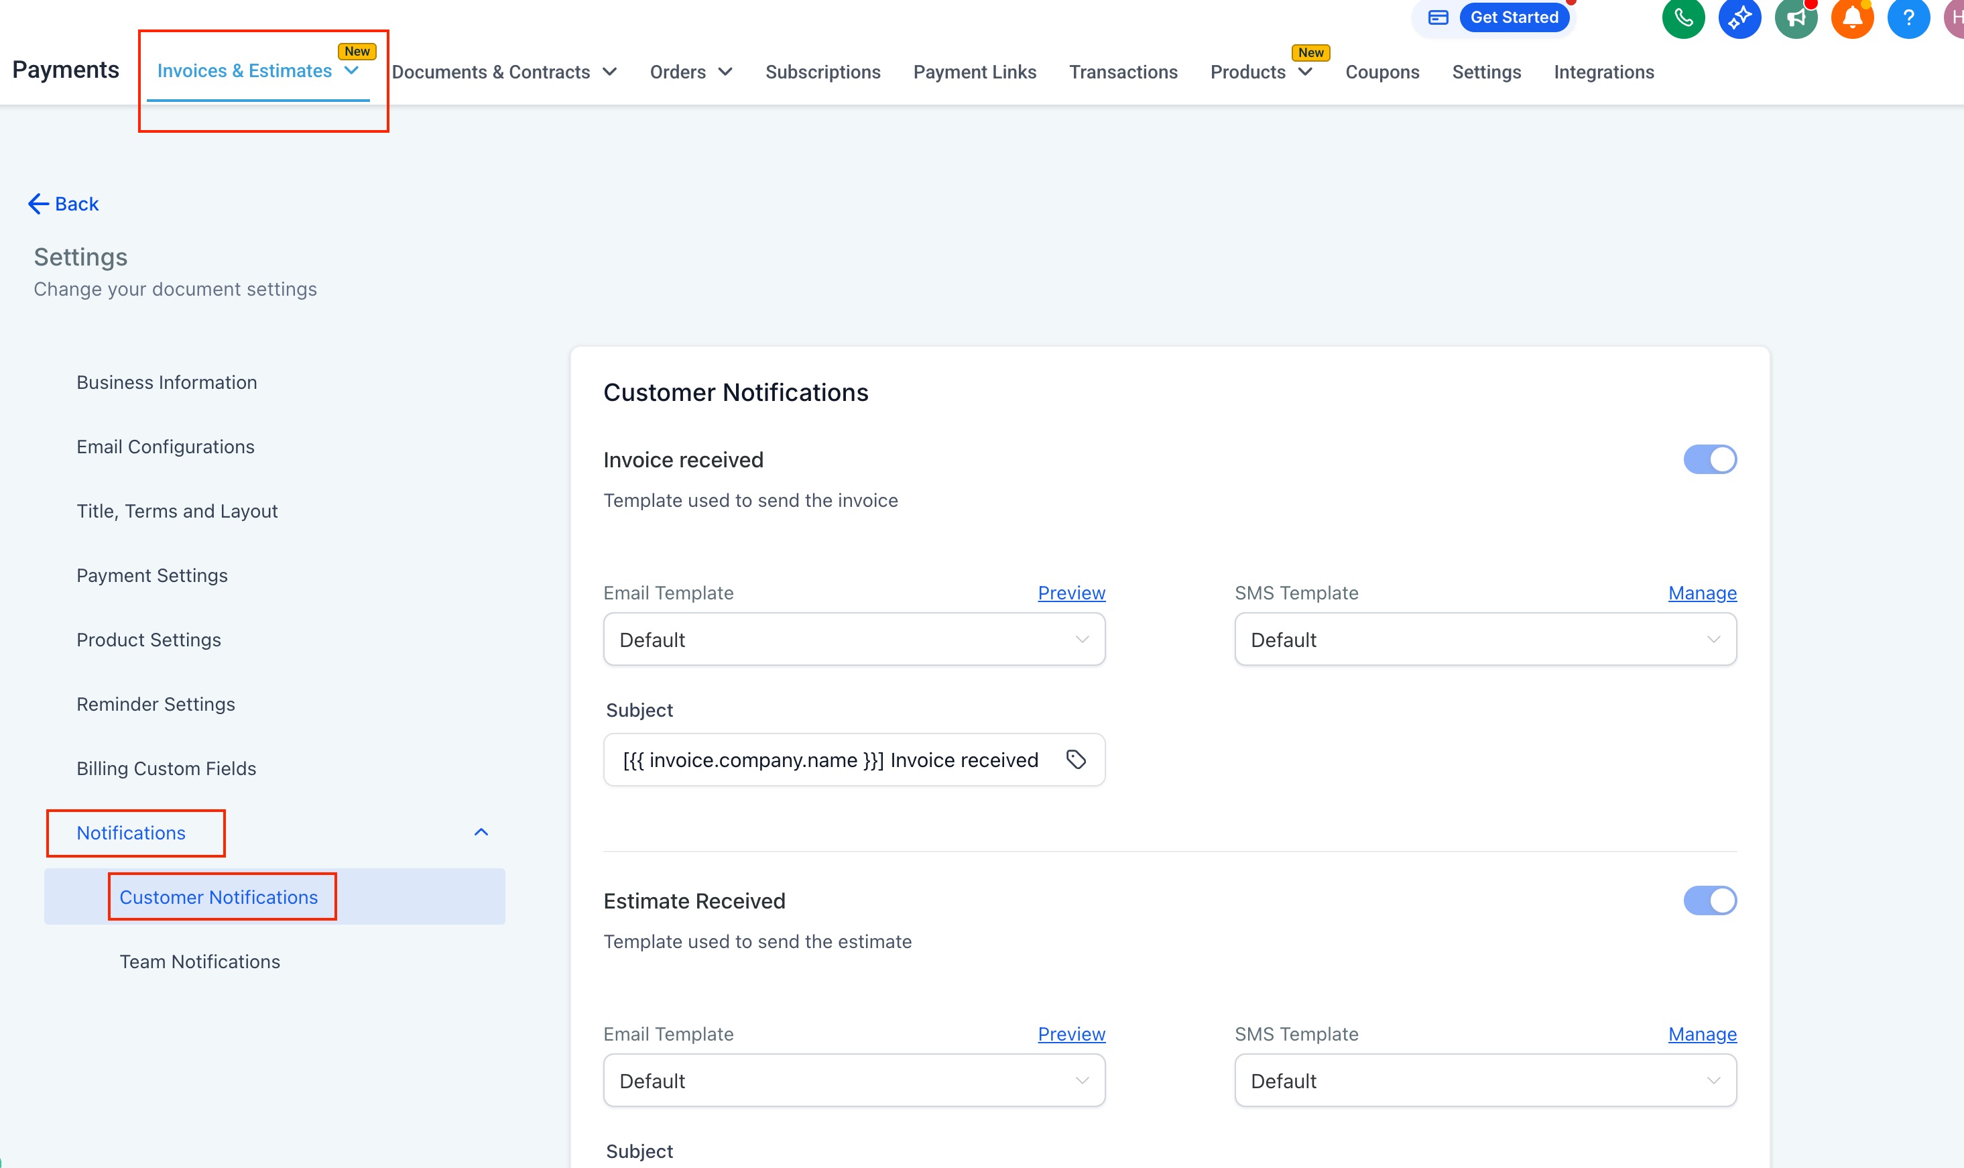
Task: Click the megaphone announcements icon
Action: pyautogui.click(x=1796, y=17)
